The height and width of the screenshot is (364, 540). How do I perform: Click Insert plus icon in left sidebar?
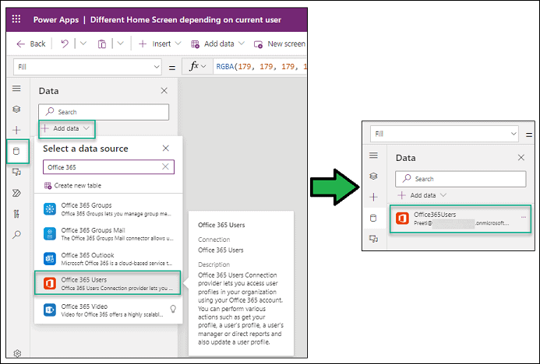coord(16,130)
